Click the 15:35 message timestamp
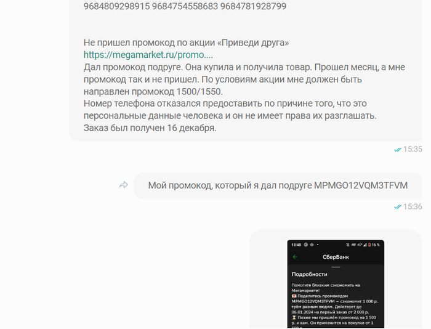 pyautogui.click(x=413, y=149)
